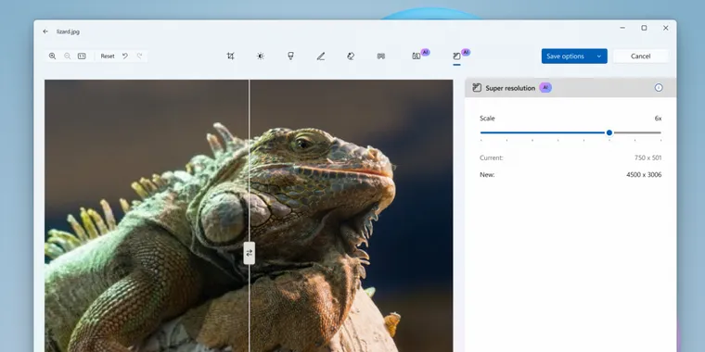Click the Super resolution panel icon
This screenshot has height=352, width=705.
pyautogui.click(x=477, y=88)
